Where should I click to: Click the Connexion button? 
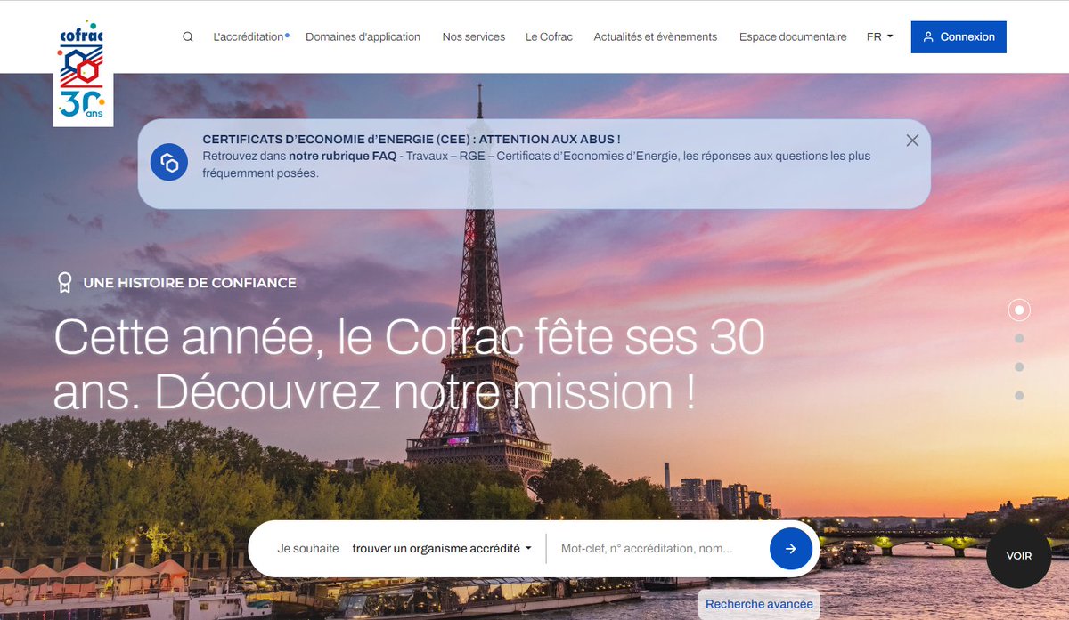(x=959, y=37)
